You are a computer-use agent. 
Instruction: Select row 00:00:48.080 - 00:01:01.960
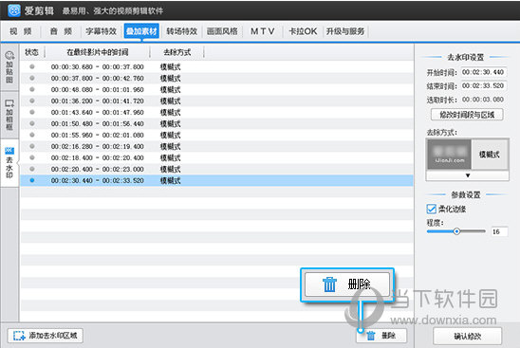coord(217,89)
